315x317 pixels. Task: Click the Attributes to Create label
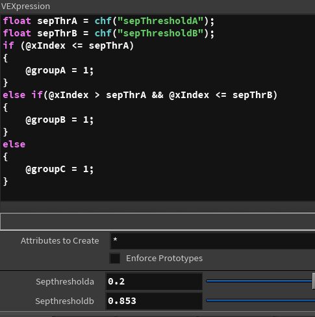click(x=60, y=240)
